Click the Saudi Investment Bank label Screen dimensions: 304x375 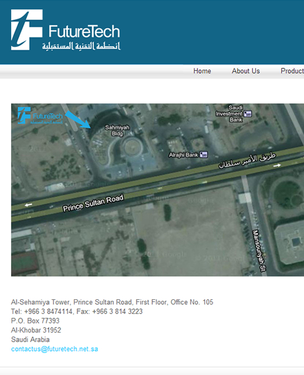click(x=230, y=113)
